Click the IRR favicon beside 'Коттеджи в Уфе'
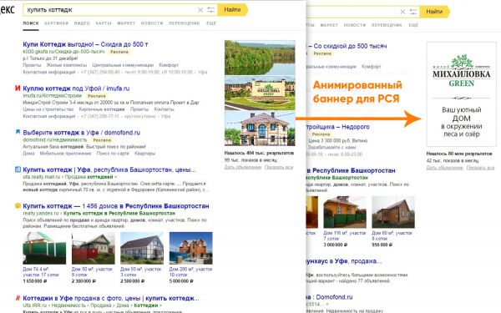 coord(18,298)
